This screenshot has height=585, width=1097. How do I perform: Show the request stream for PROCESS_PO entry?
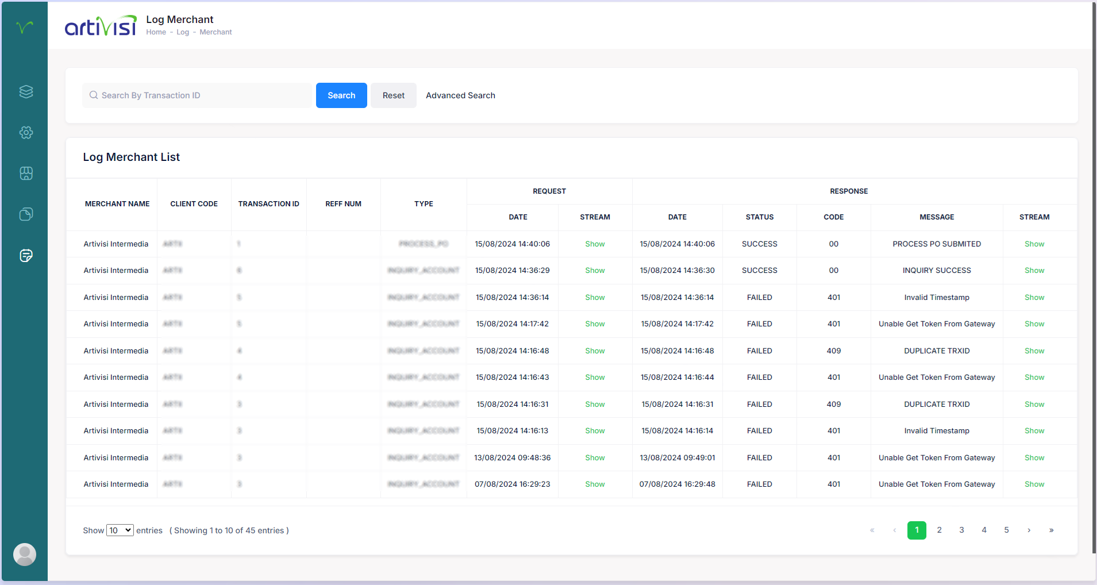pos(595,244)
